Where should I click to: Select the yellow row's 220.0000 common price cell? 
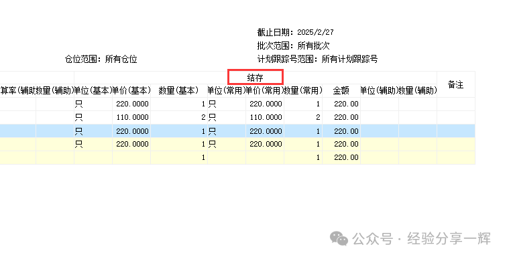265,144
